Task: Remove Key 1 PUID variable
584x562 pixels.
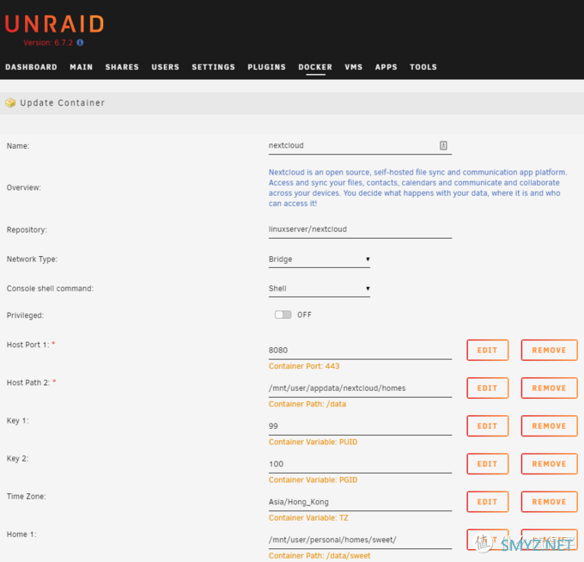Action: [550, 426]
